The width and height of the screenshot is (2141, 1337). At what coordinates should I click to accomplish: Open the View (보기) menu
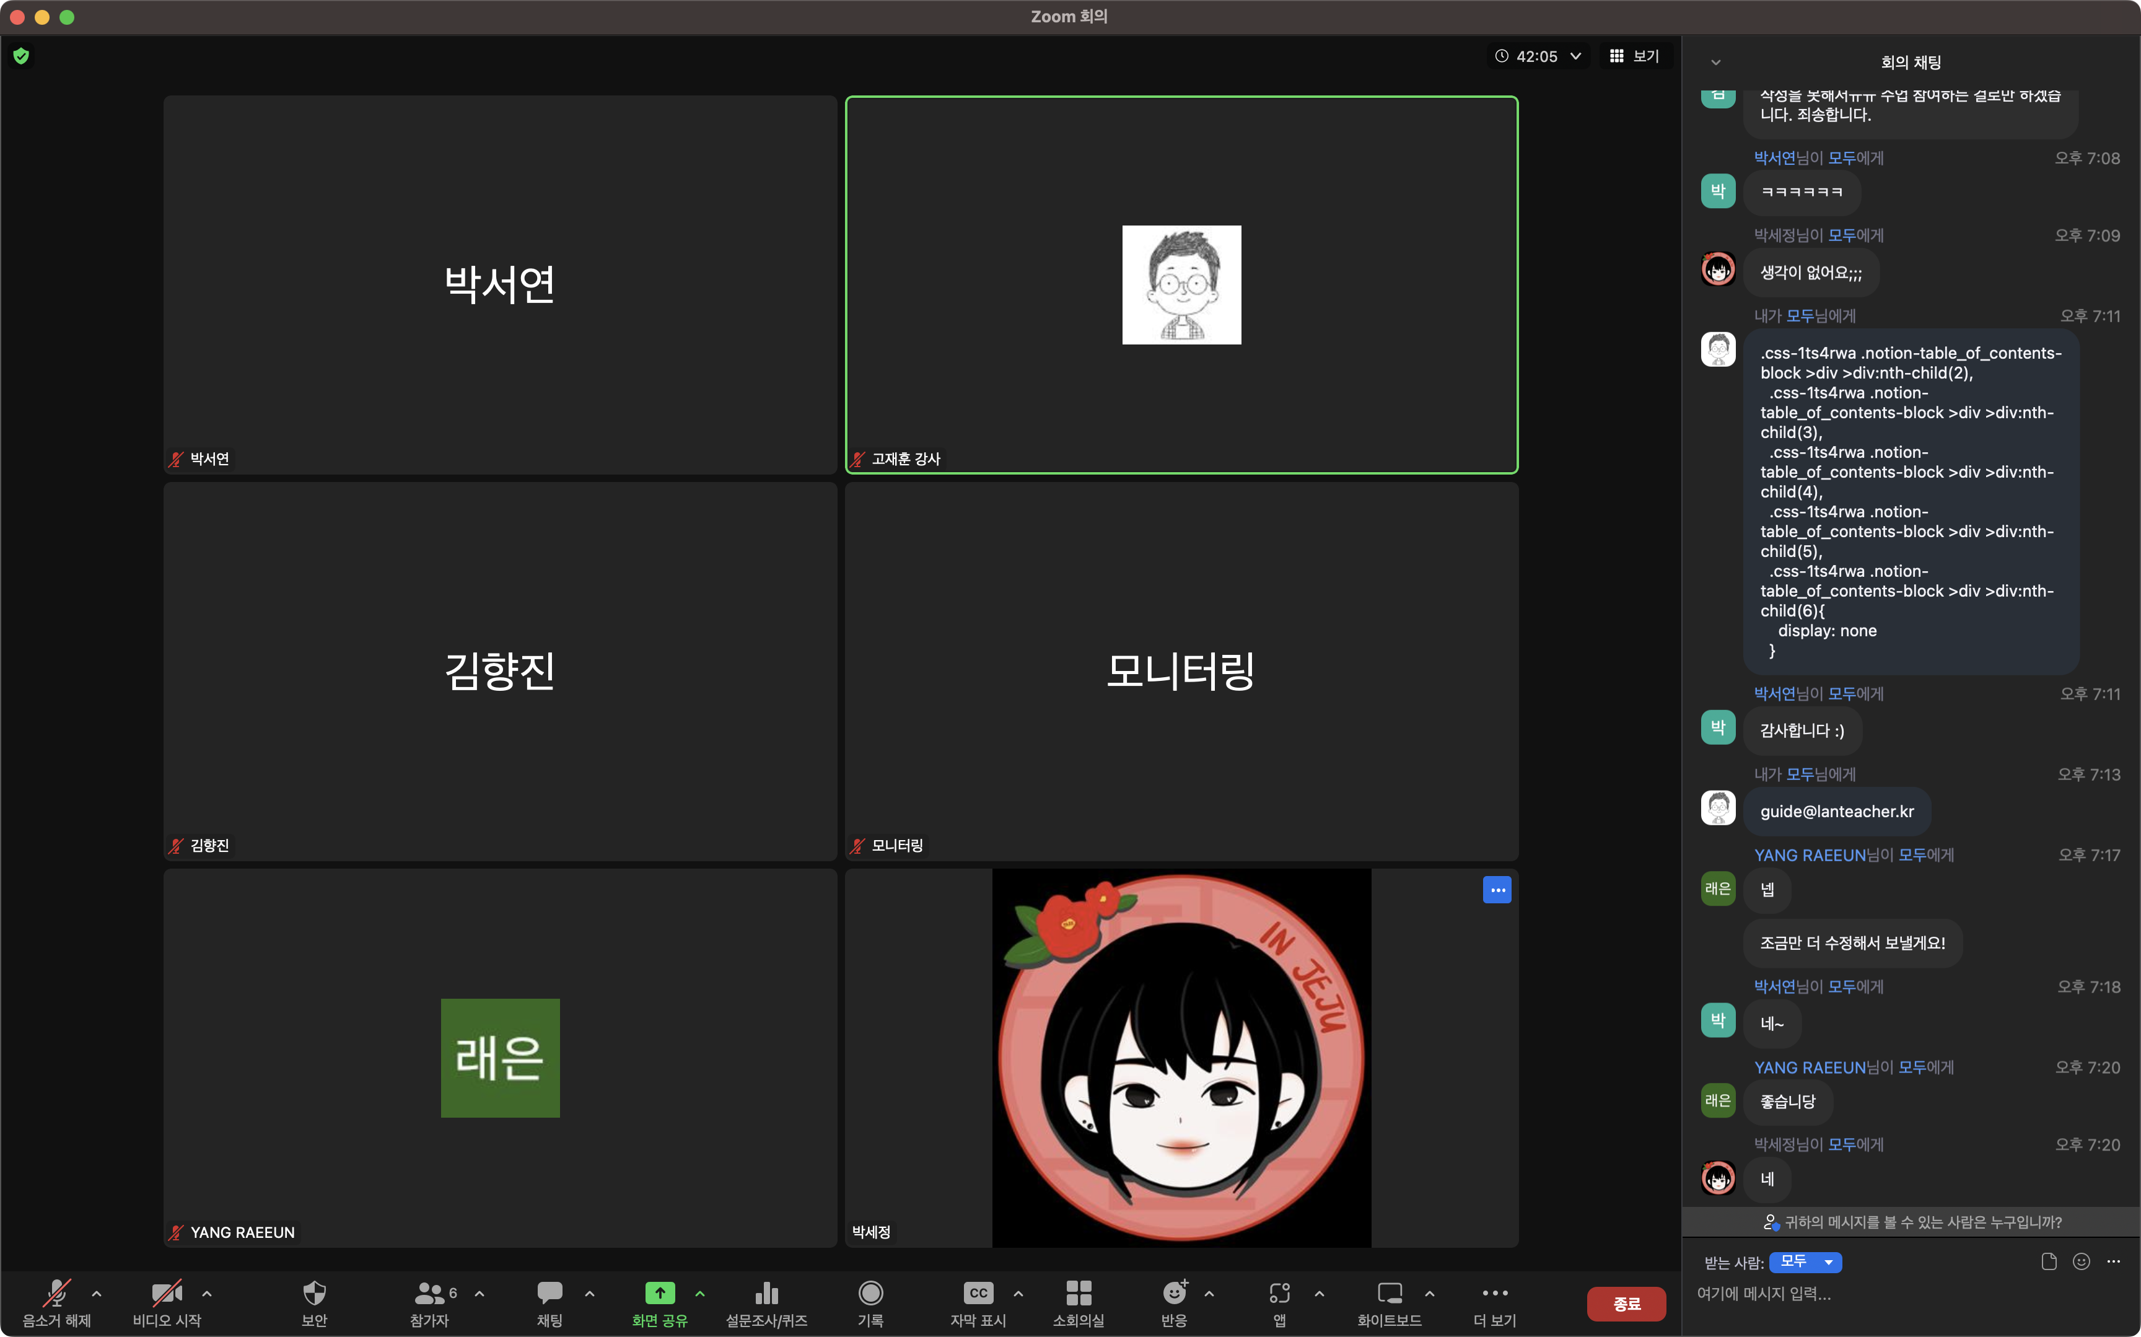point(1634,56)
